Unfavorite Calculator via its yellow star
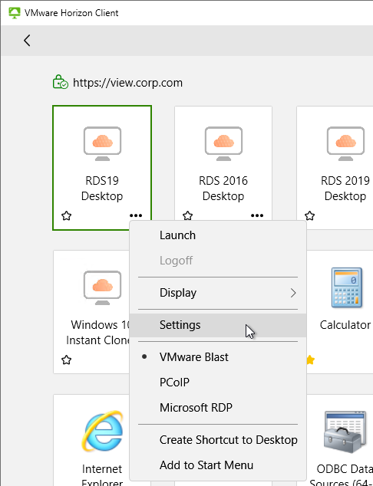This screenshot has width=373, height=486. coord(311,360)
